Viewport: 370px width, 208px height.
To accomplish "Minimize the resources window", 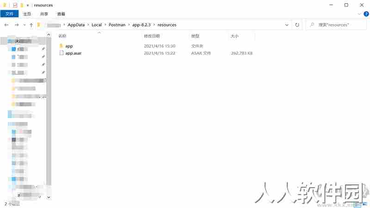I will [x=331, y=5].
